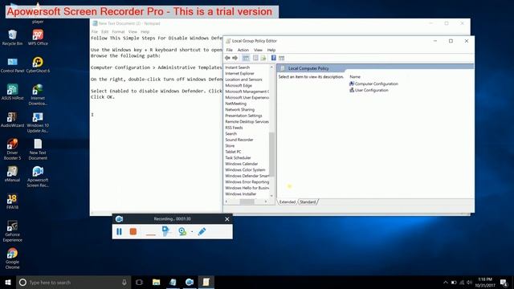Open GeForce Experience desktop icon

click(12, 231)
